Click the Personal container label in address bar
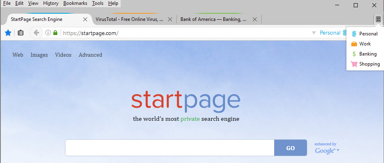The width and height of the screenshot is (384, 163). (330, 33)
